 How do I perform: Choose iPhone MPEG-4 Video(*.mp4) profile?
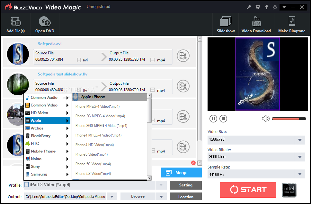[x=110, y=106]
